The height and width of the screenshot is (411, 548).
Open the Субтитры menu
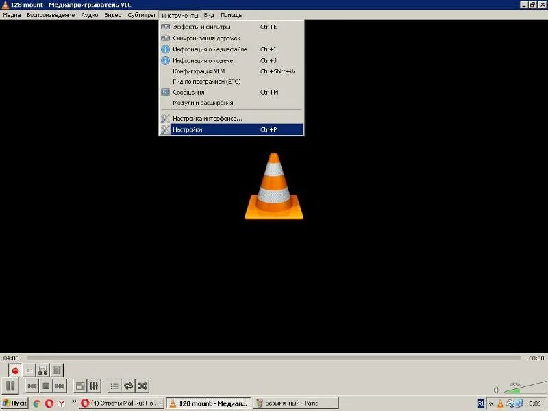(x=141, y=15)
